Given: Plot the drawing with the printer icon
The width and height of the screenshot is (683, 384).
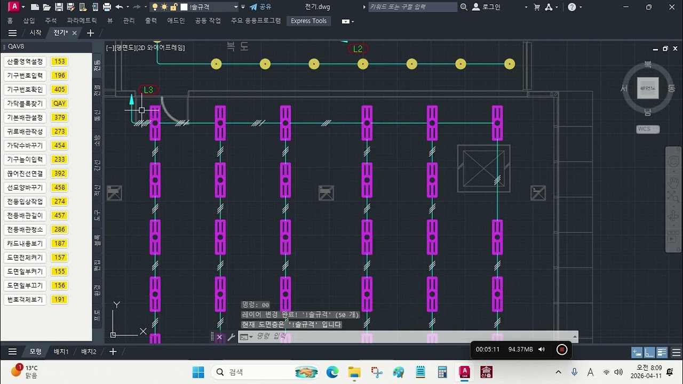Looking at the screenshot, I should point(107,7).
